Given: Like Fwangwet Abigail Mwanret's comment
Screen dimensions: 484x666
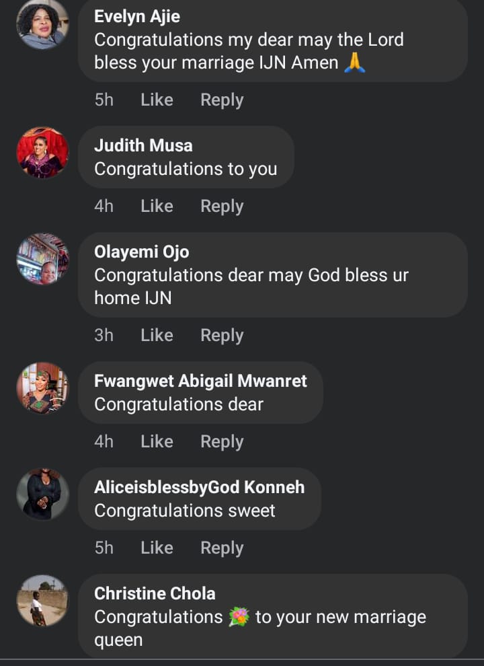Looking at the screenshot, I should 157,442.
